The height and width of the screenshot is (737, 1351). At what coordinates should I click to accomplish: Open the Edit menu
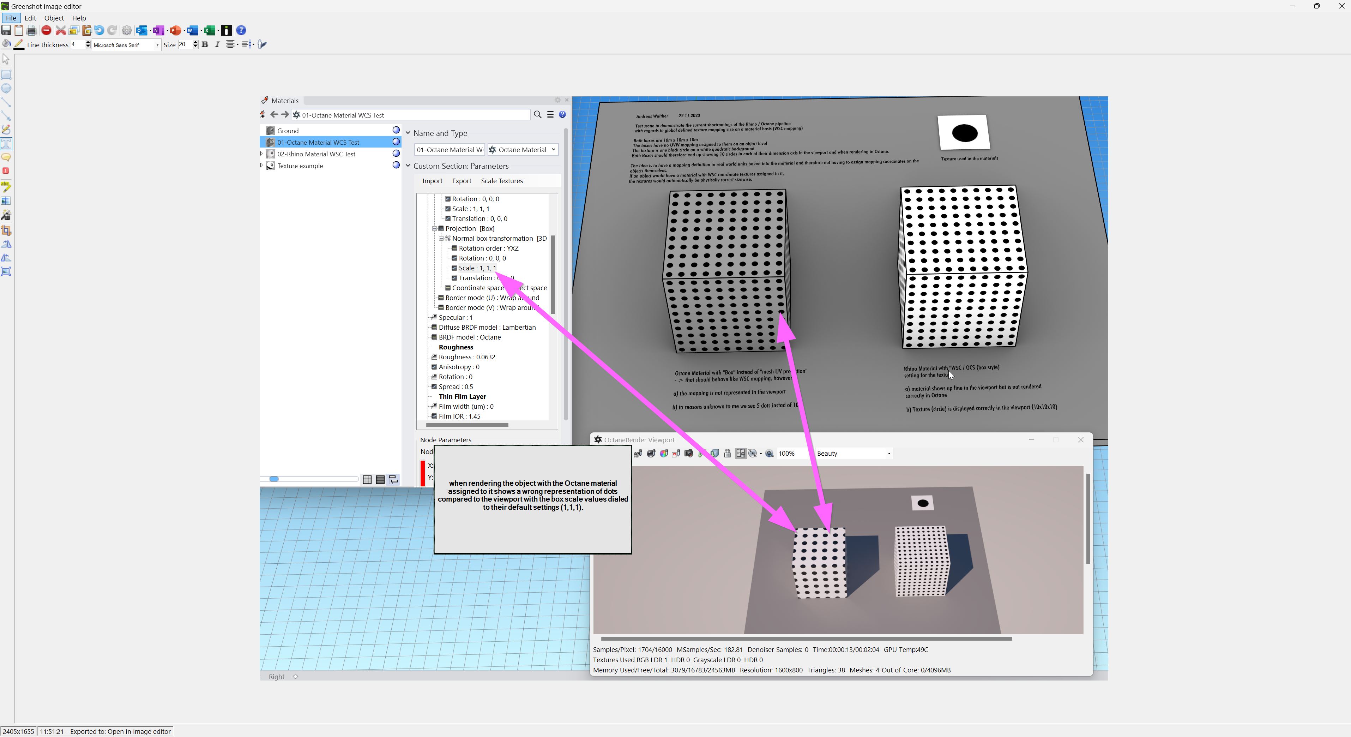pos(30,18)
